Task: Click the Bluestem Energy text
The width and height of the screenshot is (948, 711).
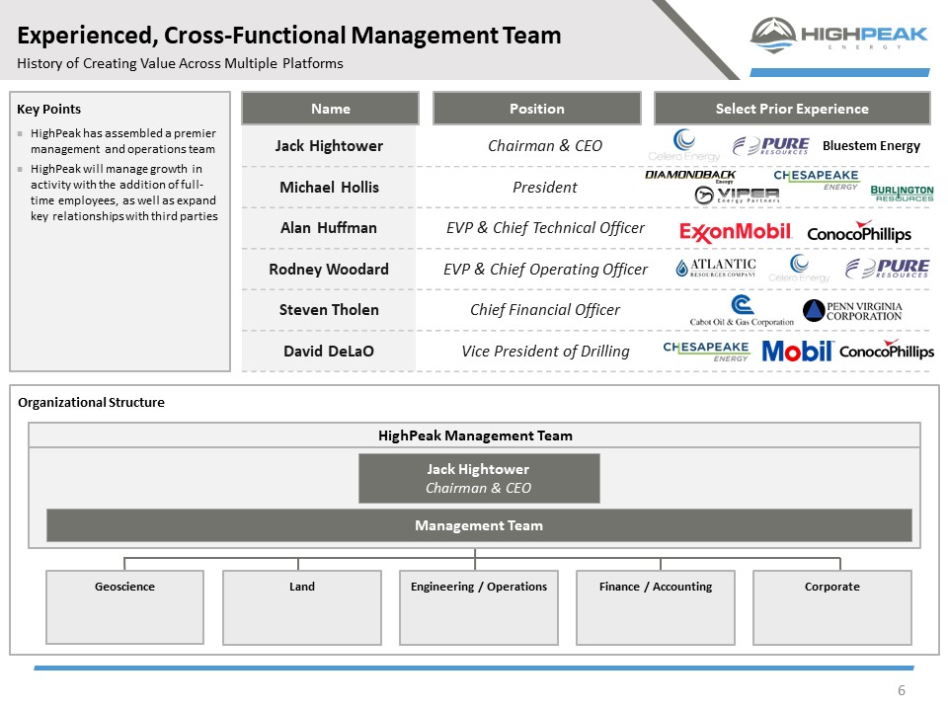Action: pyautogui.click(x=871, y=146)
